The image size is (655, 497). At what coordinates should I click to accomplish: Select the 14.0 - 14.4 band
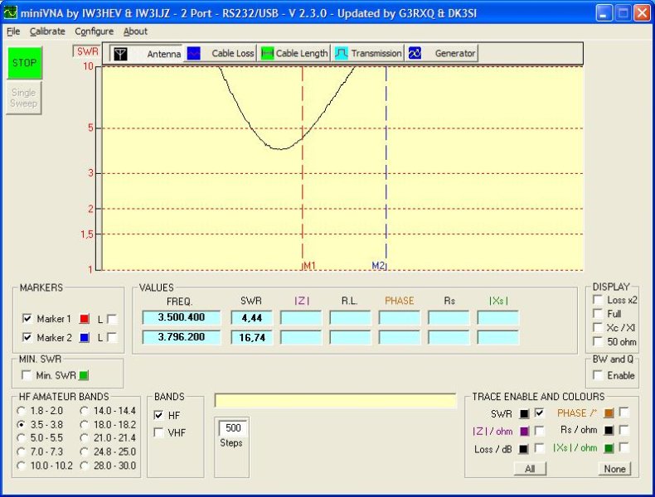point(85,411)
